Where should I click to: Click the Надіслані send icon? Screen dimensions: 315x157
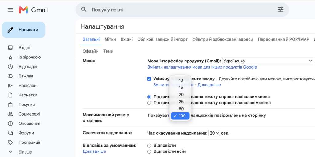click(x=10, y=86)
